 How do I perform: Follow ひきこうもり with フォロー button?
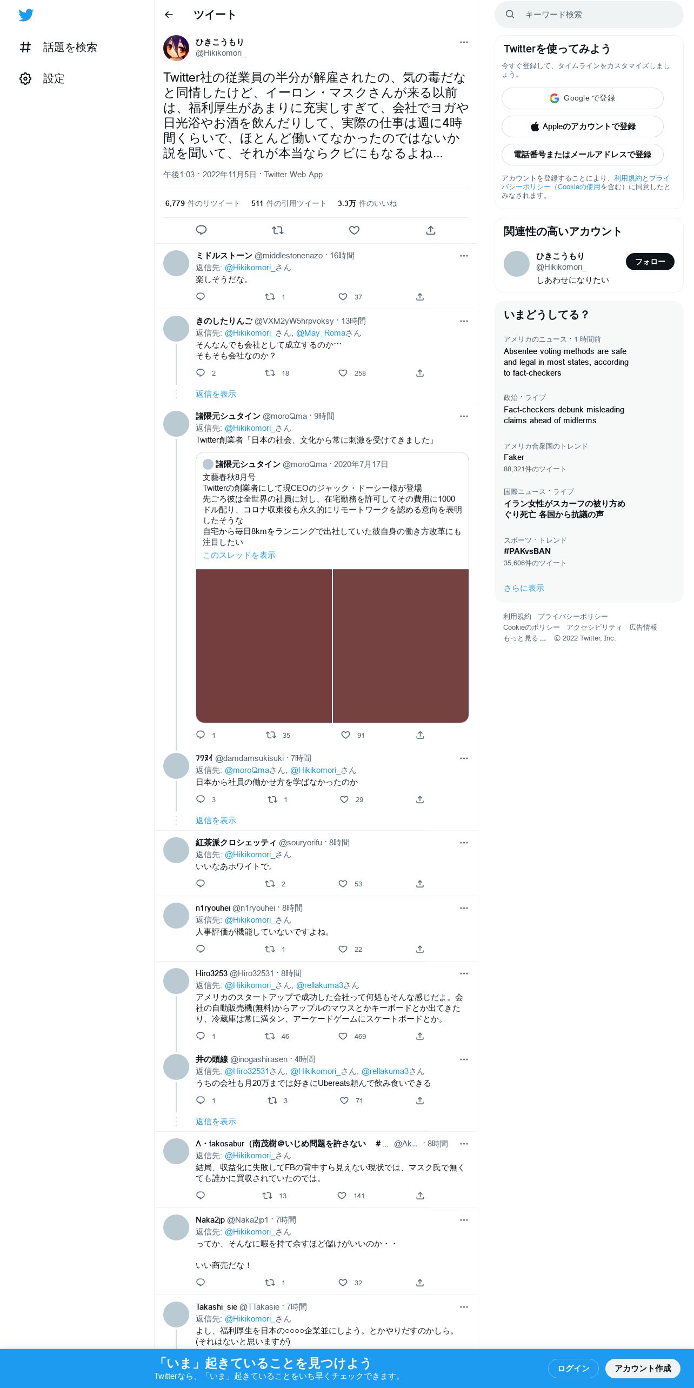click(650, 262)
